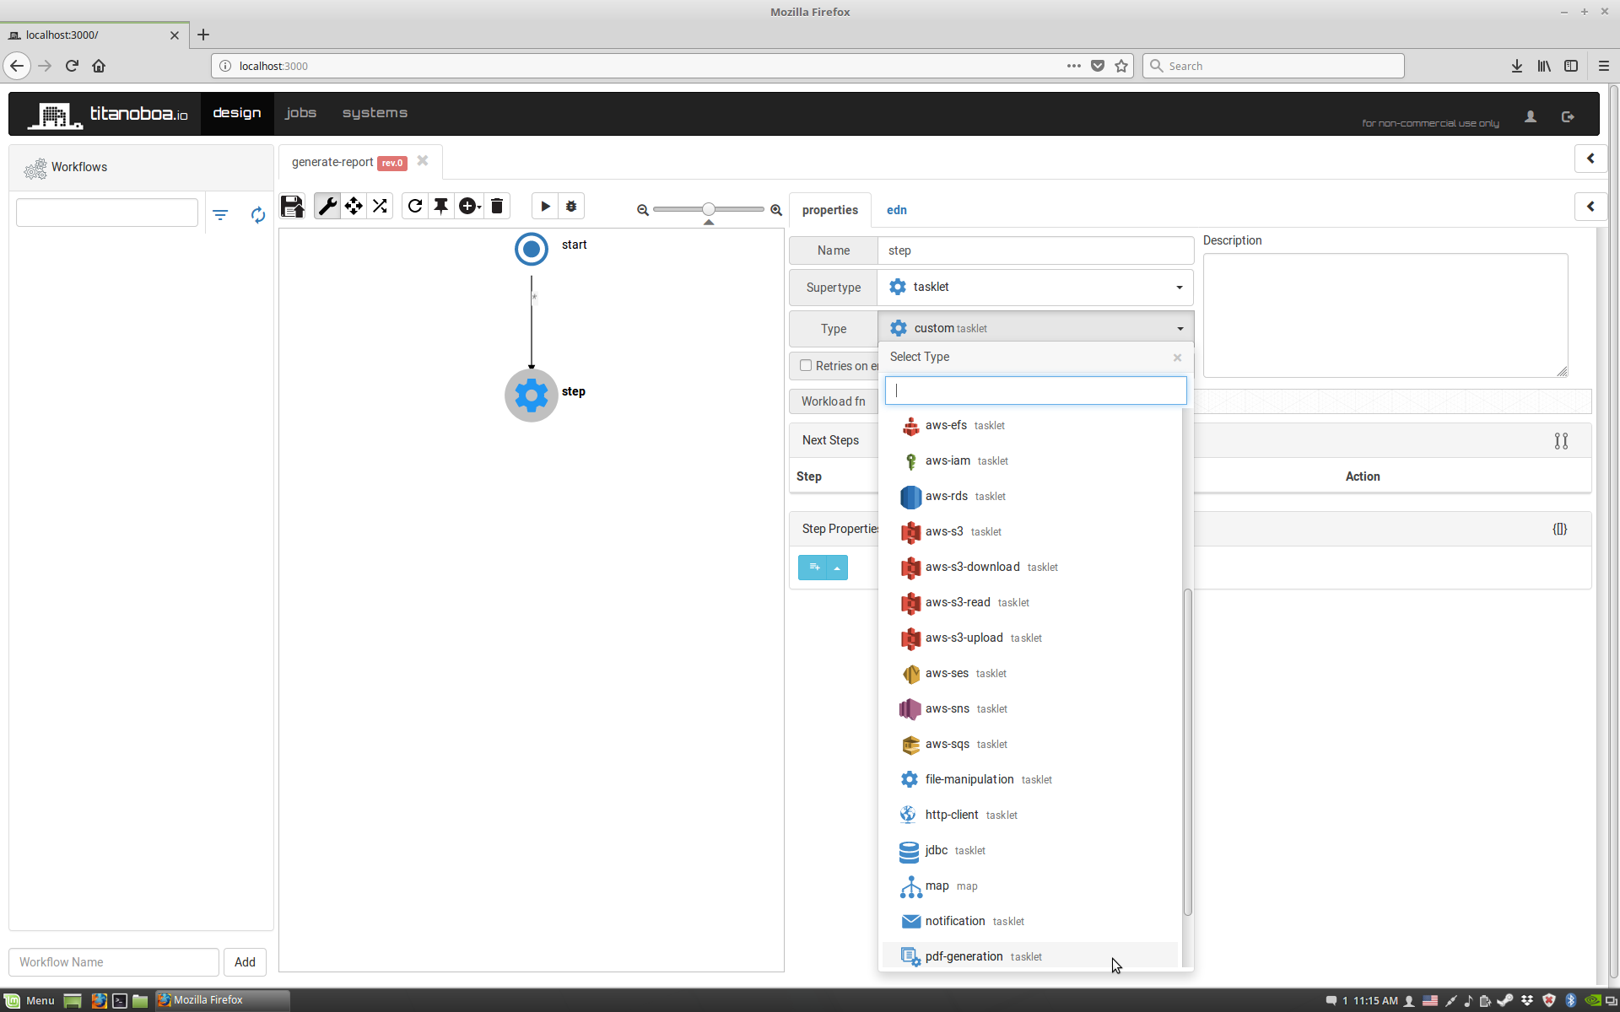Toggle the Retries on error checkbox
The height and width of the screenshot is (1012, 1620).
pyautogui.click(x=806, y=365)
